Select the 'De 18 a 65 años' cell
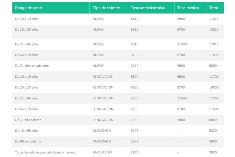 coord(27,131)
